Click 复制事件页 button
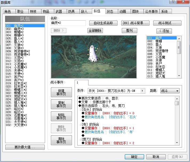 (x=61, y=104)
